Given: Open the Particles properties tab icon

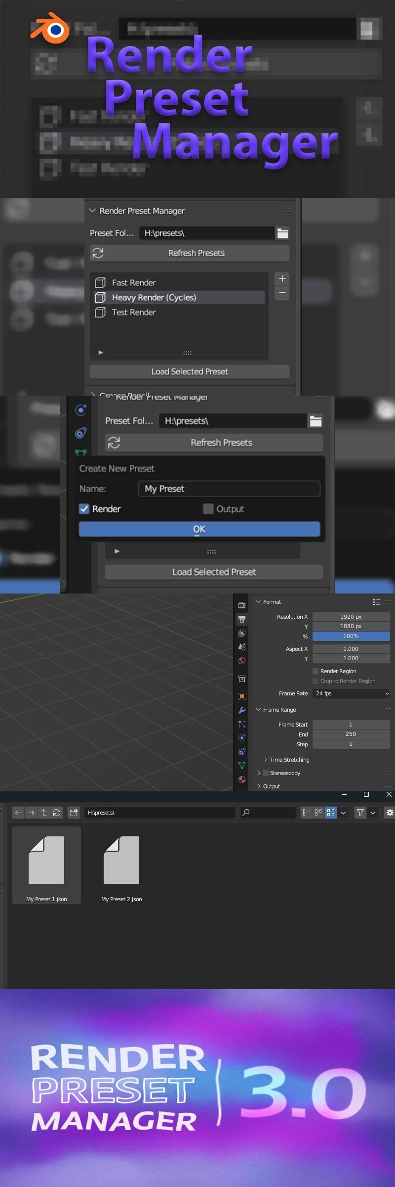Looking at the screenshot, I should coord(242,724).
